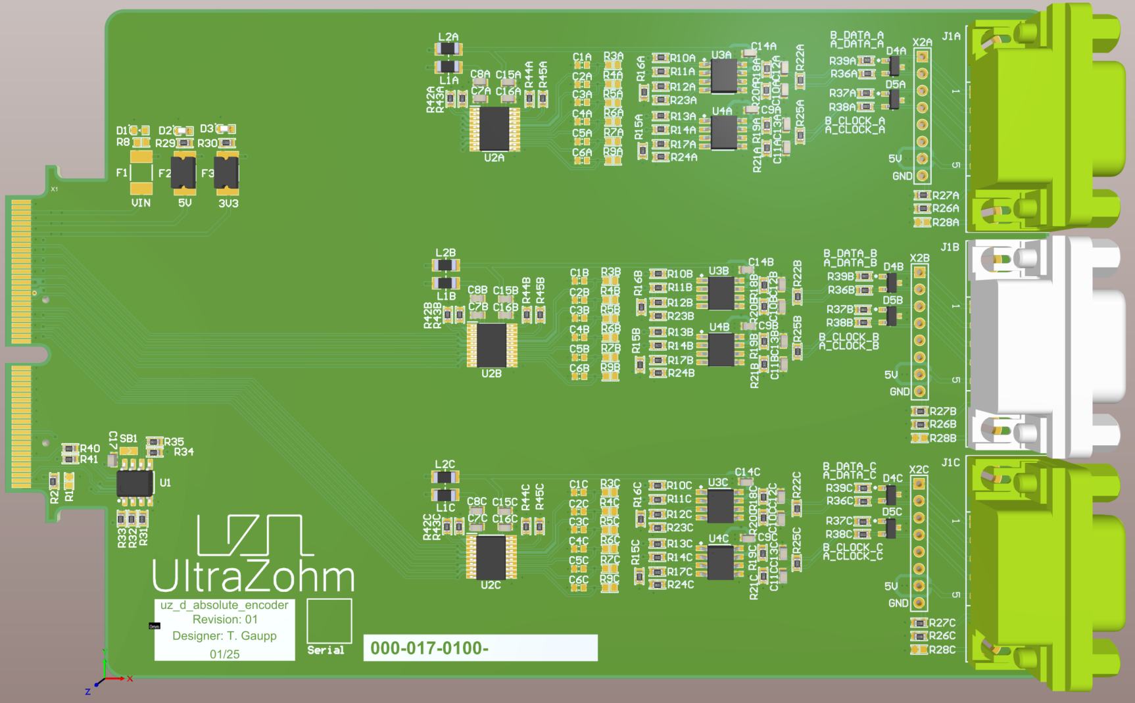Viewport: 1135px width, 703px height.
Task: Select the U4C IC package
Action: point(720,562)
